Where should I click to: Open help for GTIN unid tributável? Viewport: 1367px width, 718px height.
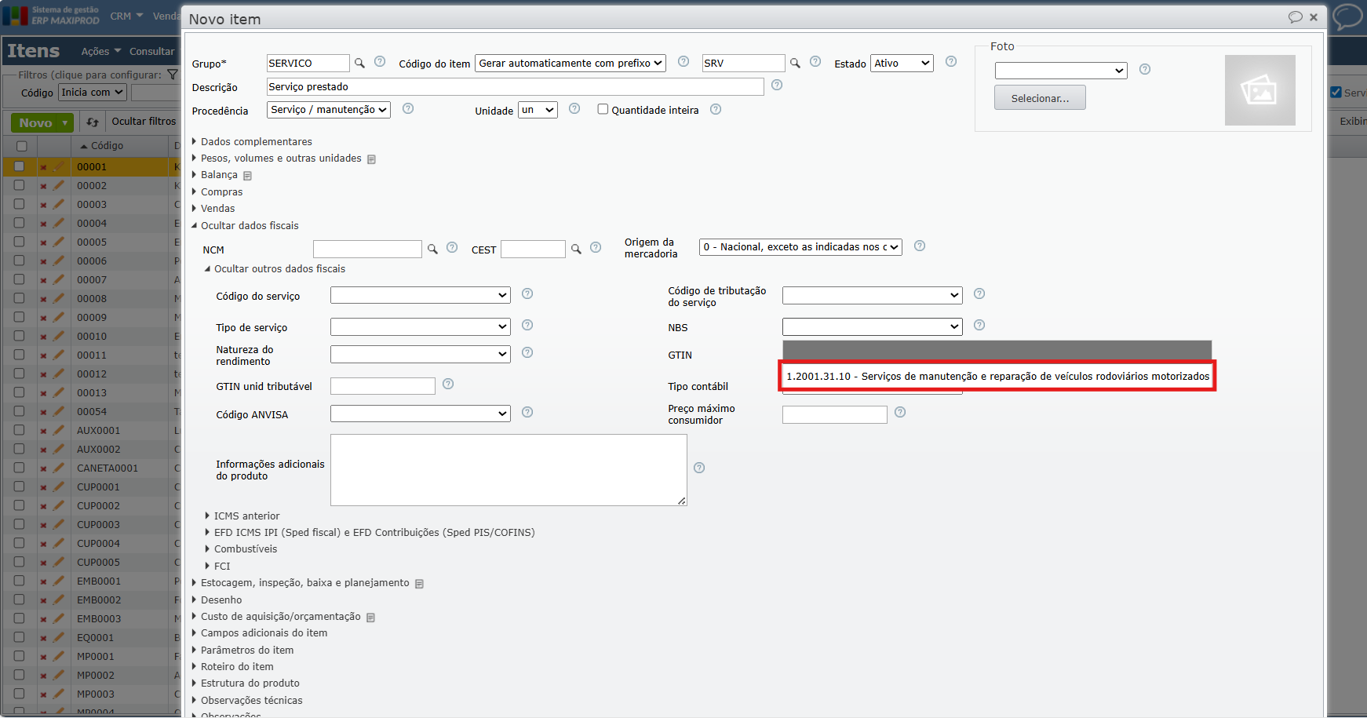coord(448,384)
